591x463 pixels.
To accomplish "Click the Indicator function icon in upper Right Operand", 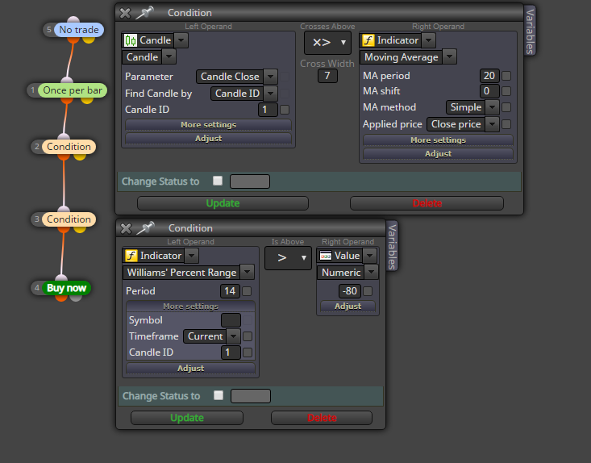I will pos(368,40).
